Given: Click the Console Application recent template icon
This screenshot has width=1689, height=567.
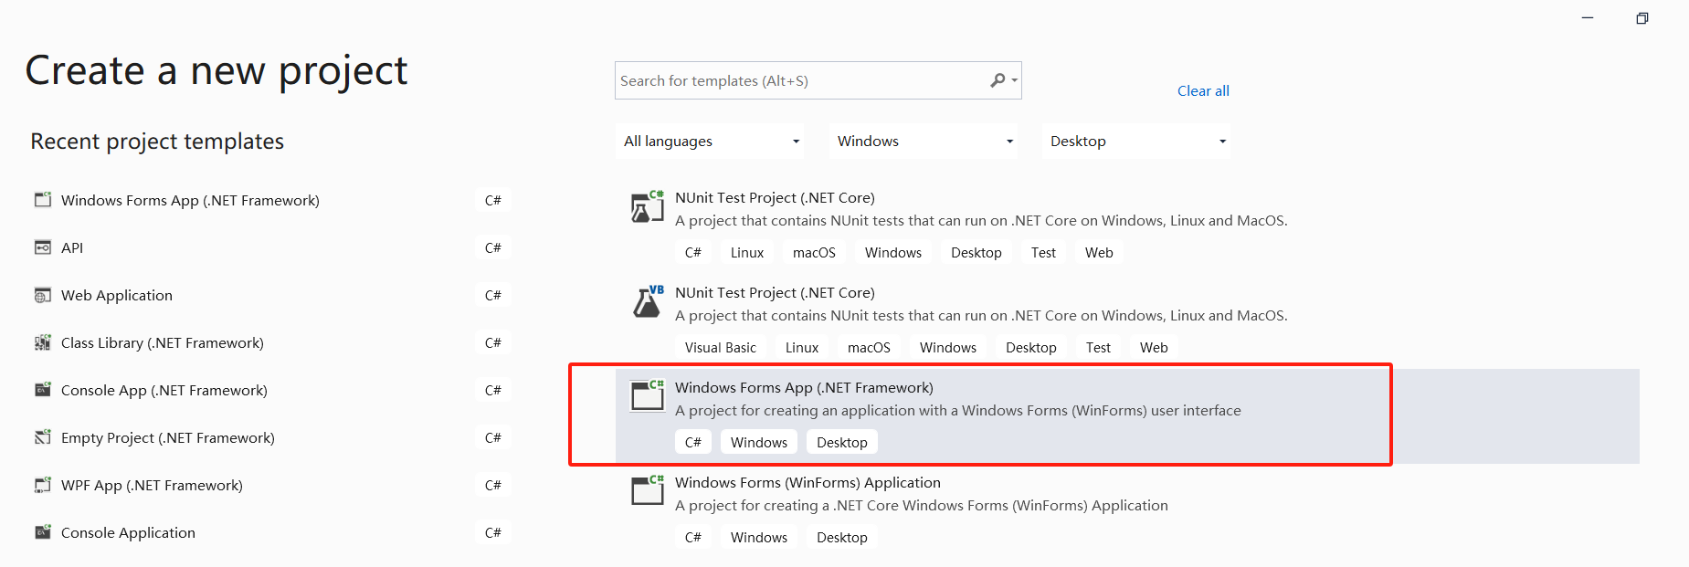Looking at the screenshot, I should coord(43,532).
